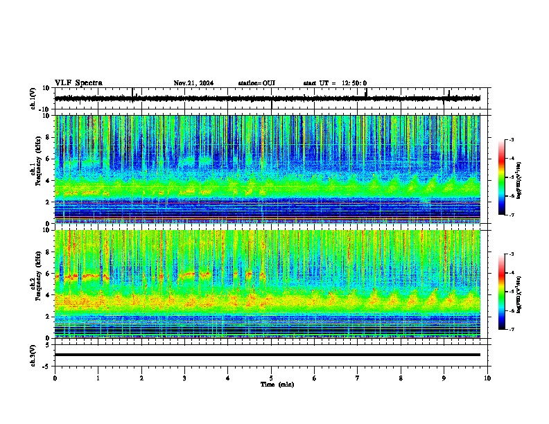Click the ch.1 spectrogram color bar
Viewport: 549px width, 424px height.
(x=502, y=177)
